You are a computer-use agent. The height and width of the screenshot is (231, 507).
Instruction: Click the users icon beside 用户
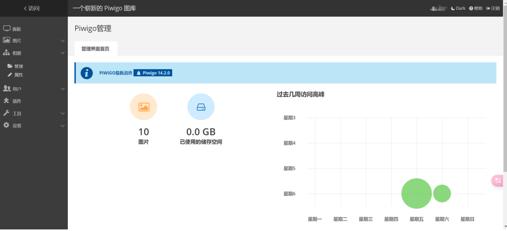7,89
